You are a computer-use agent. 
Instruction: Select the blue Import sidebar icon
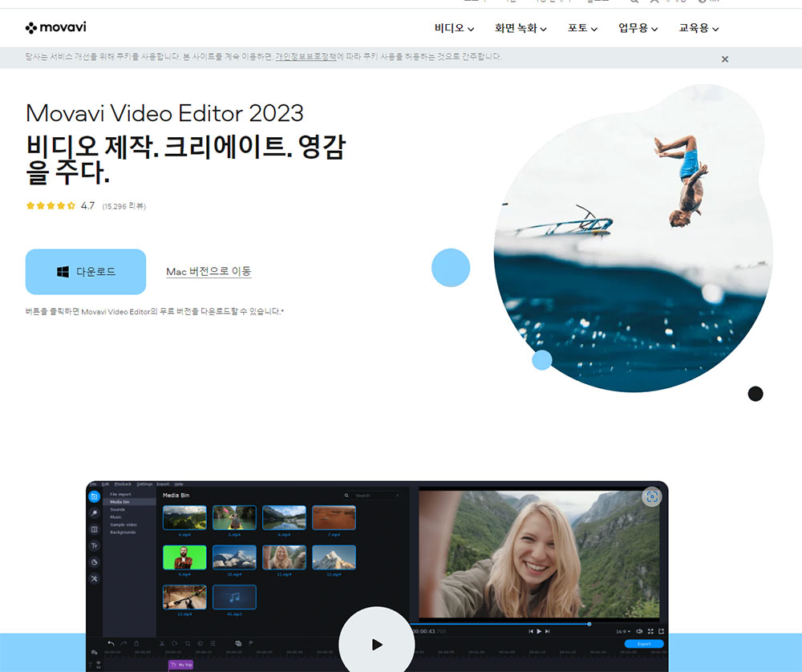(x=94, y=496)
